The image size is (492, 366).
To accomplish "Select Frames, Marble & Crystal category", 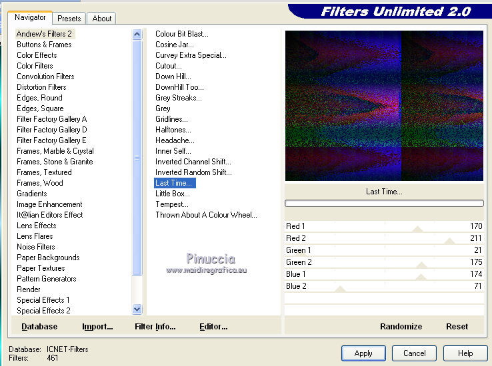I will point(55,151).
